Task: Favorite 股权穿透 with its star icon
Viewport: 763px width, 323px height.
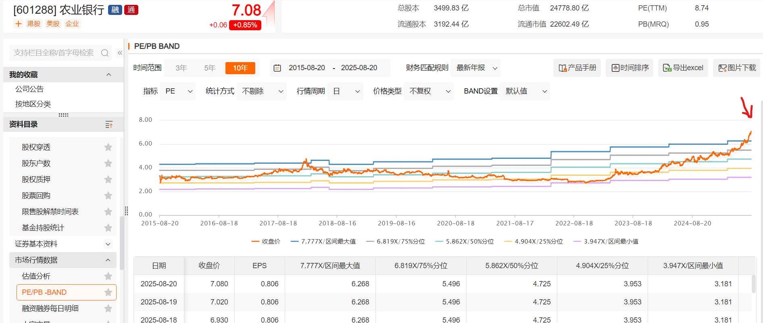Action: tap(108, 147)
